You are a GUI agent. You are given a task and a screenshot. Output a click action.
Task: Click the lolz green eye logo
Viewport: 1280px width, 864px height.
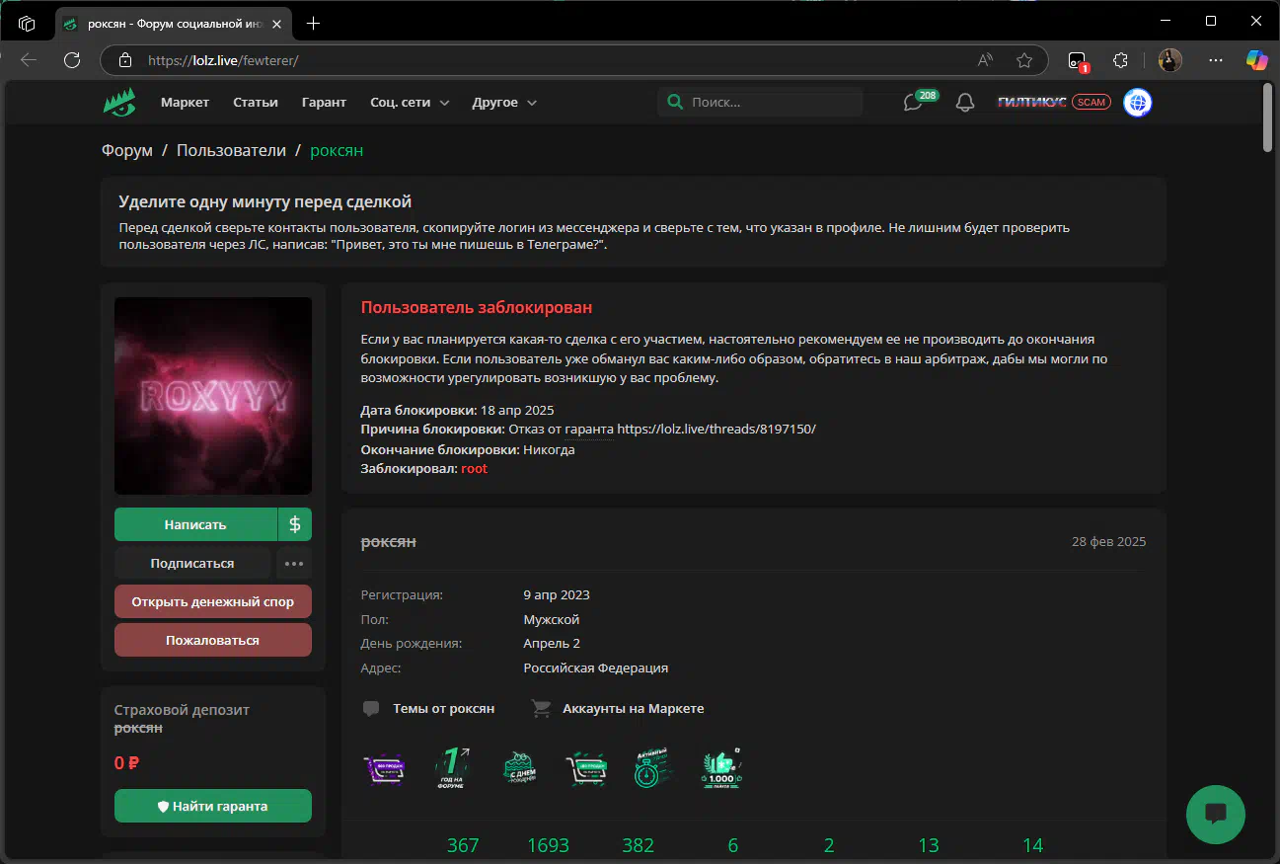point(119,102)
